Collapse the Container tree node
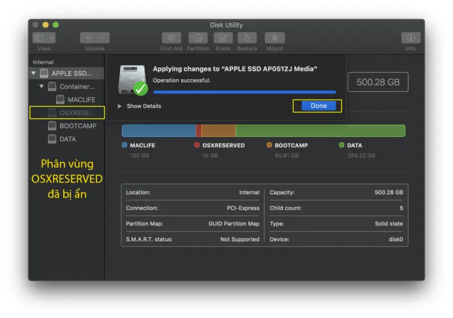Viewport: 453px width, 318px height. click(x=41, y=86)
